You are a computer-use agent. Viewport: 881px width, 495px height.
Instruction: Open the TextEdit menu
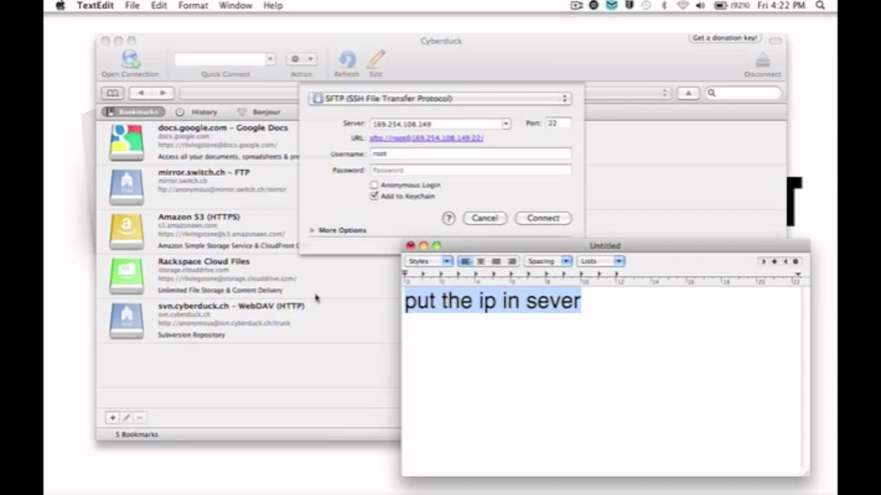(x=96, y=5)
